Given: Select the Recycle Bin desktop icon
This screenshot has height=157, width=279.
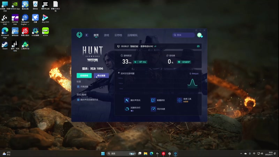Looking at the screenshot, I should pyautogui.click(x=35, y=5).
